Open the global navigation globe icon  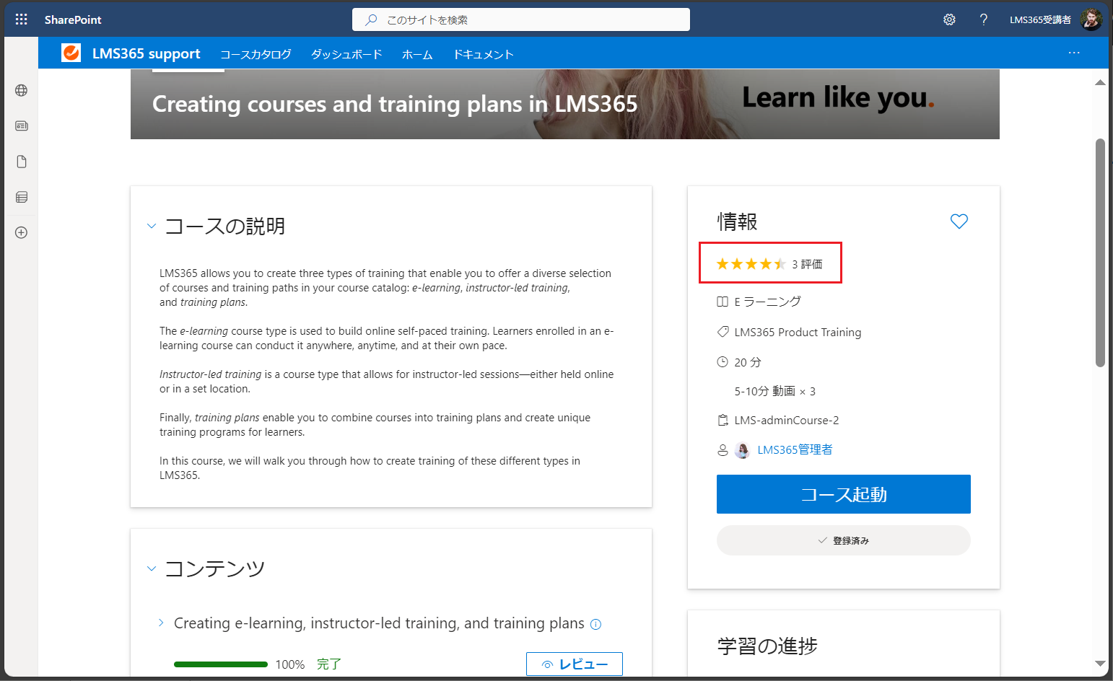click(x=22, y=90)
